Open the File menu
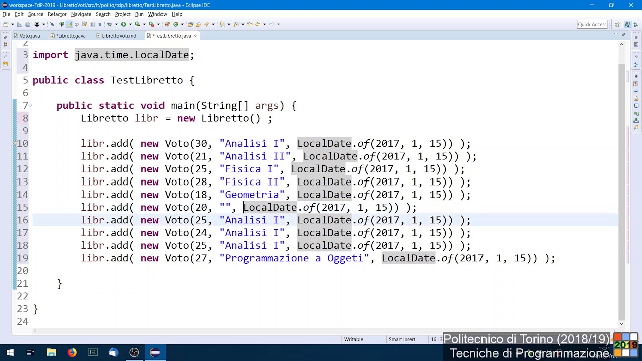642x361 pixels. (x=6, y=14)
